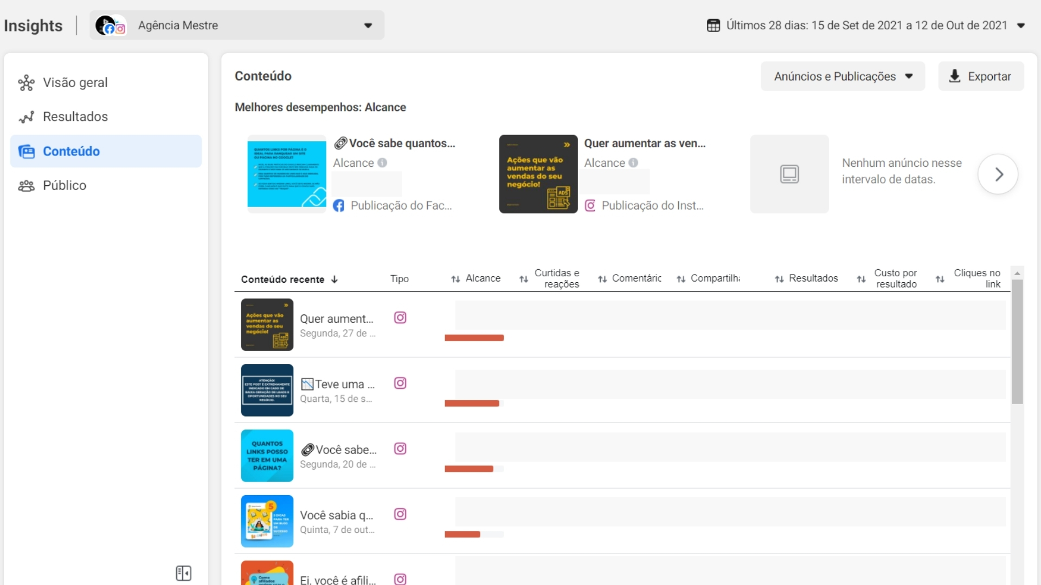Screen dimensions: 1041x585
Task: Click the Quer aumentar thumbnail image
Action: 267,324
